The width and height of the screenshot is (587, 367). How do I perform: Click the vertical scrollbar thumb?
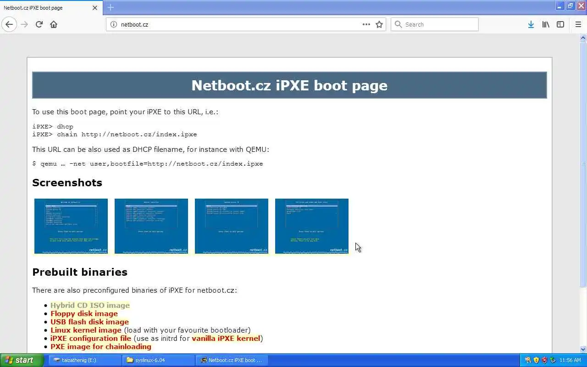(x=583, y=164)
